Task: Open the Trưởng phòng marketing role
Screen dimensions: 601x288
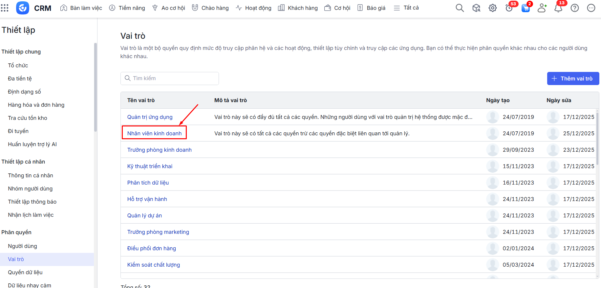Action: pos(158,232)
